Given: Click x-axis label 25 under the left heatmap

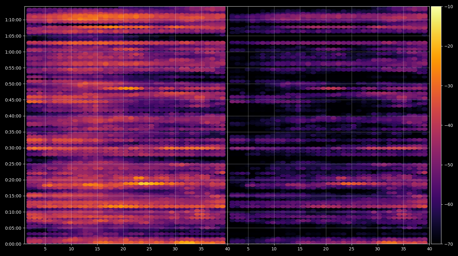Looking at the screenshot, I should [x=149, y=249].
